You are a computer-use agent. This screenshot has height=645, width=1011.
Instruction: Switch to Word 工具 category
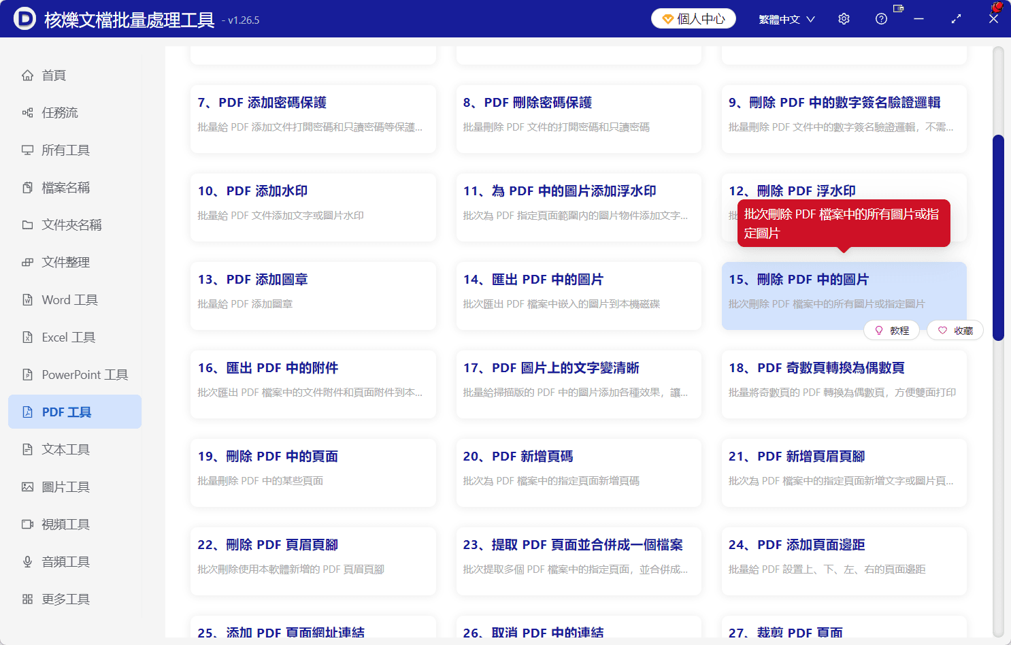tap(75, 300)
